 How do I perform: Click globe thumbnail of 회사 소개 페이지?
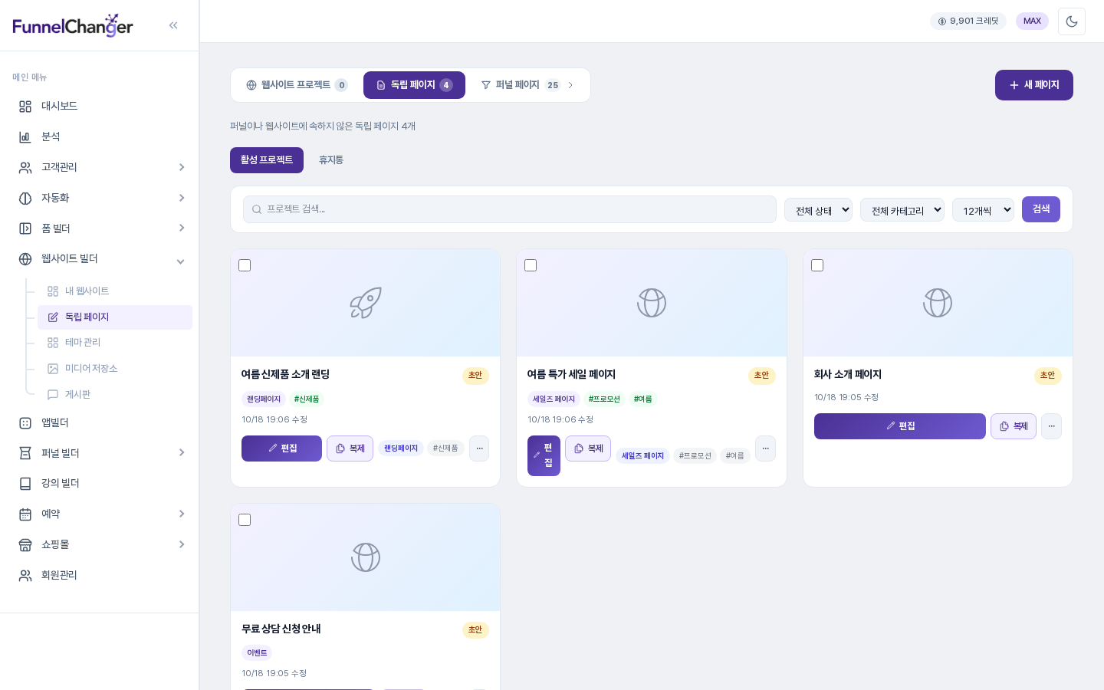[x=938, y=303]
